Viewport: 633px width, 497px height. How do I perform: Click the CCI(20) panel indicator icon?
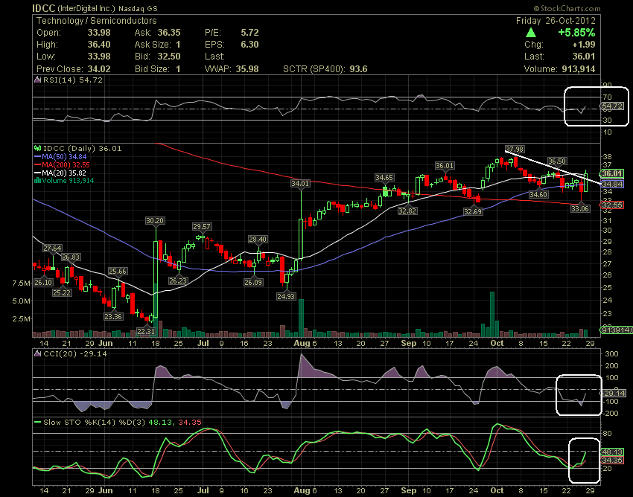[x=38, y=354]
